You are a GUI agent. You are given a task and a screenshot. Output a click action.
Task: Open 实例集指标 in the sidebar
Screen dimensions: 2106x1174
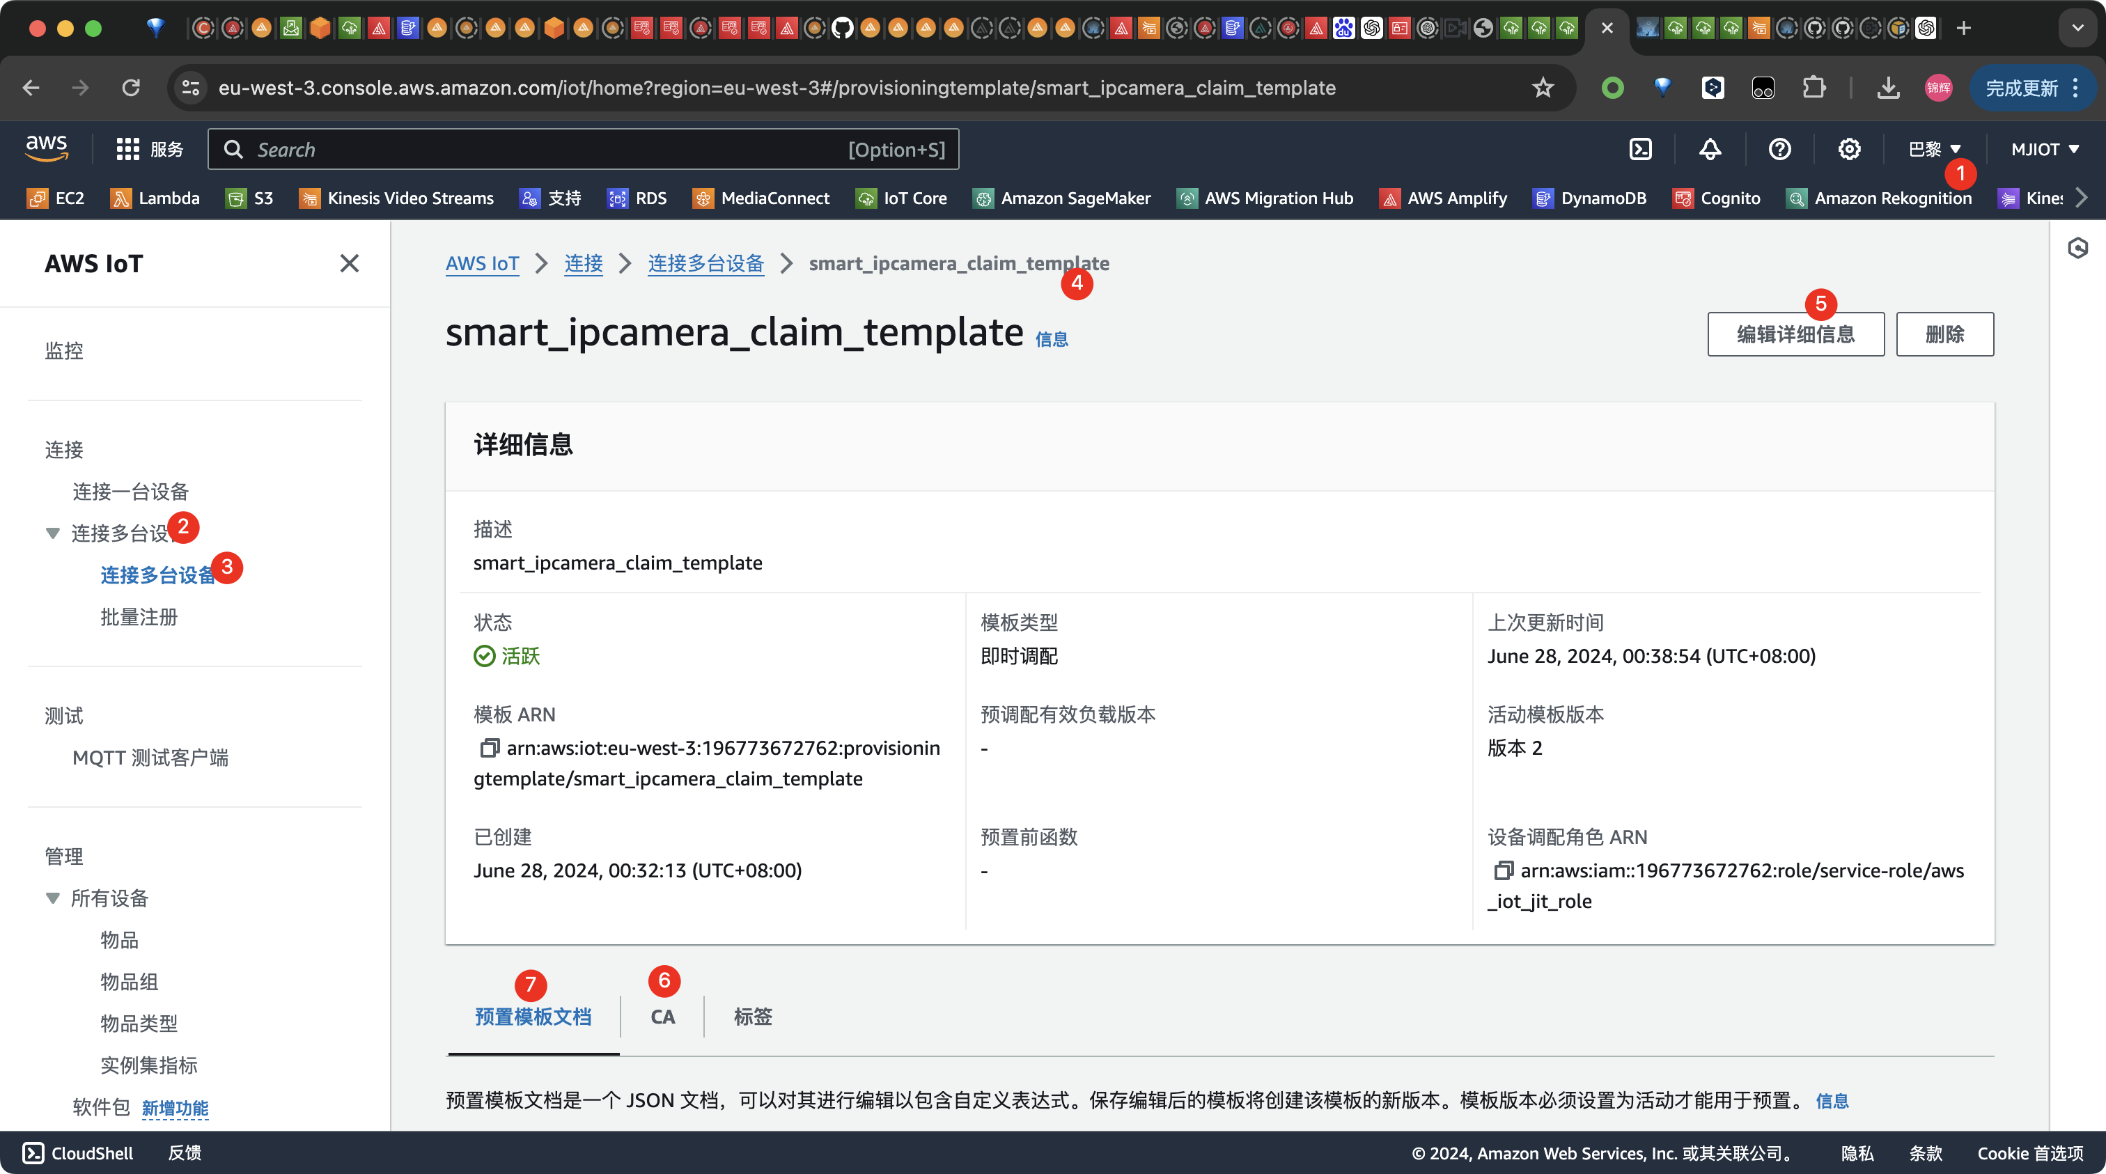pos(149,1065)
